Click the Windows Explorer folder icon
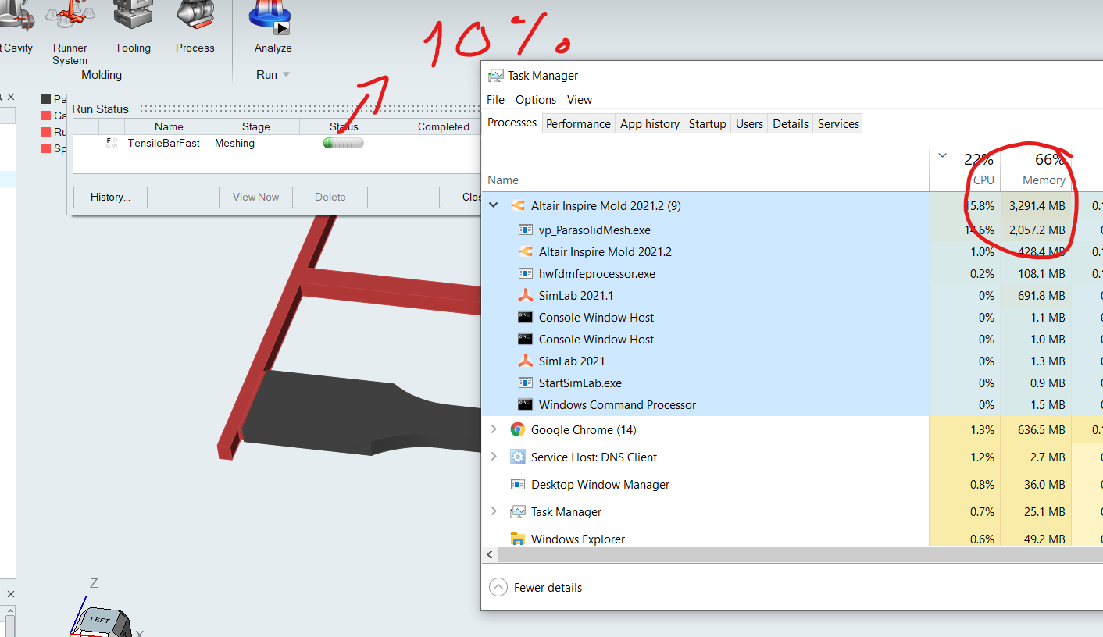Viewport: 1103px width, 637px height. (x=517, y=539)
